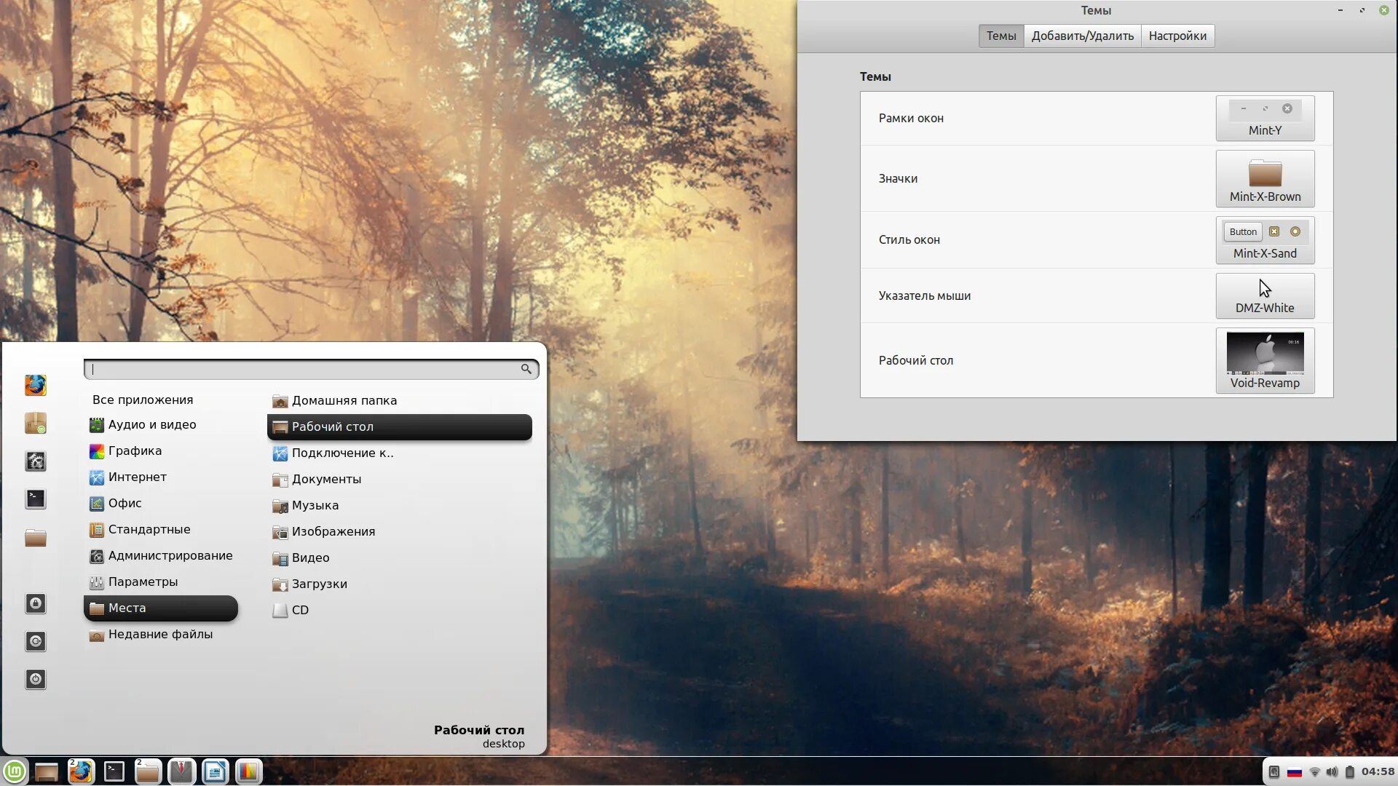Open the Terminal launcher on the taskbar
1398x786 pixels.
click(114, 771)
